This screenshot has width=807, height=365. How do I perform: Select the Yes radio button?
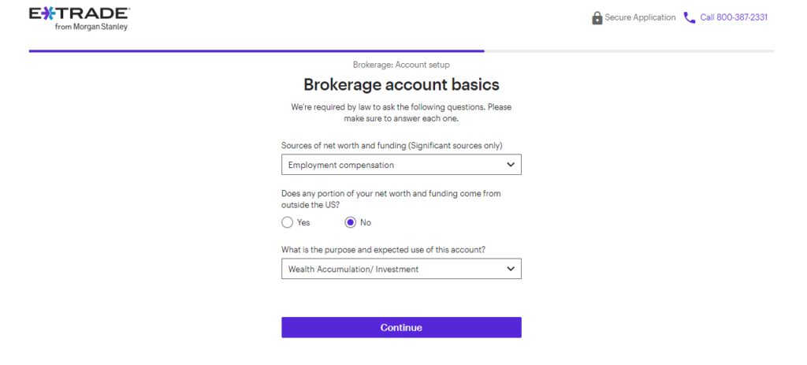point(287,223)
